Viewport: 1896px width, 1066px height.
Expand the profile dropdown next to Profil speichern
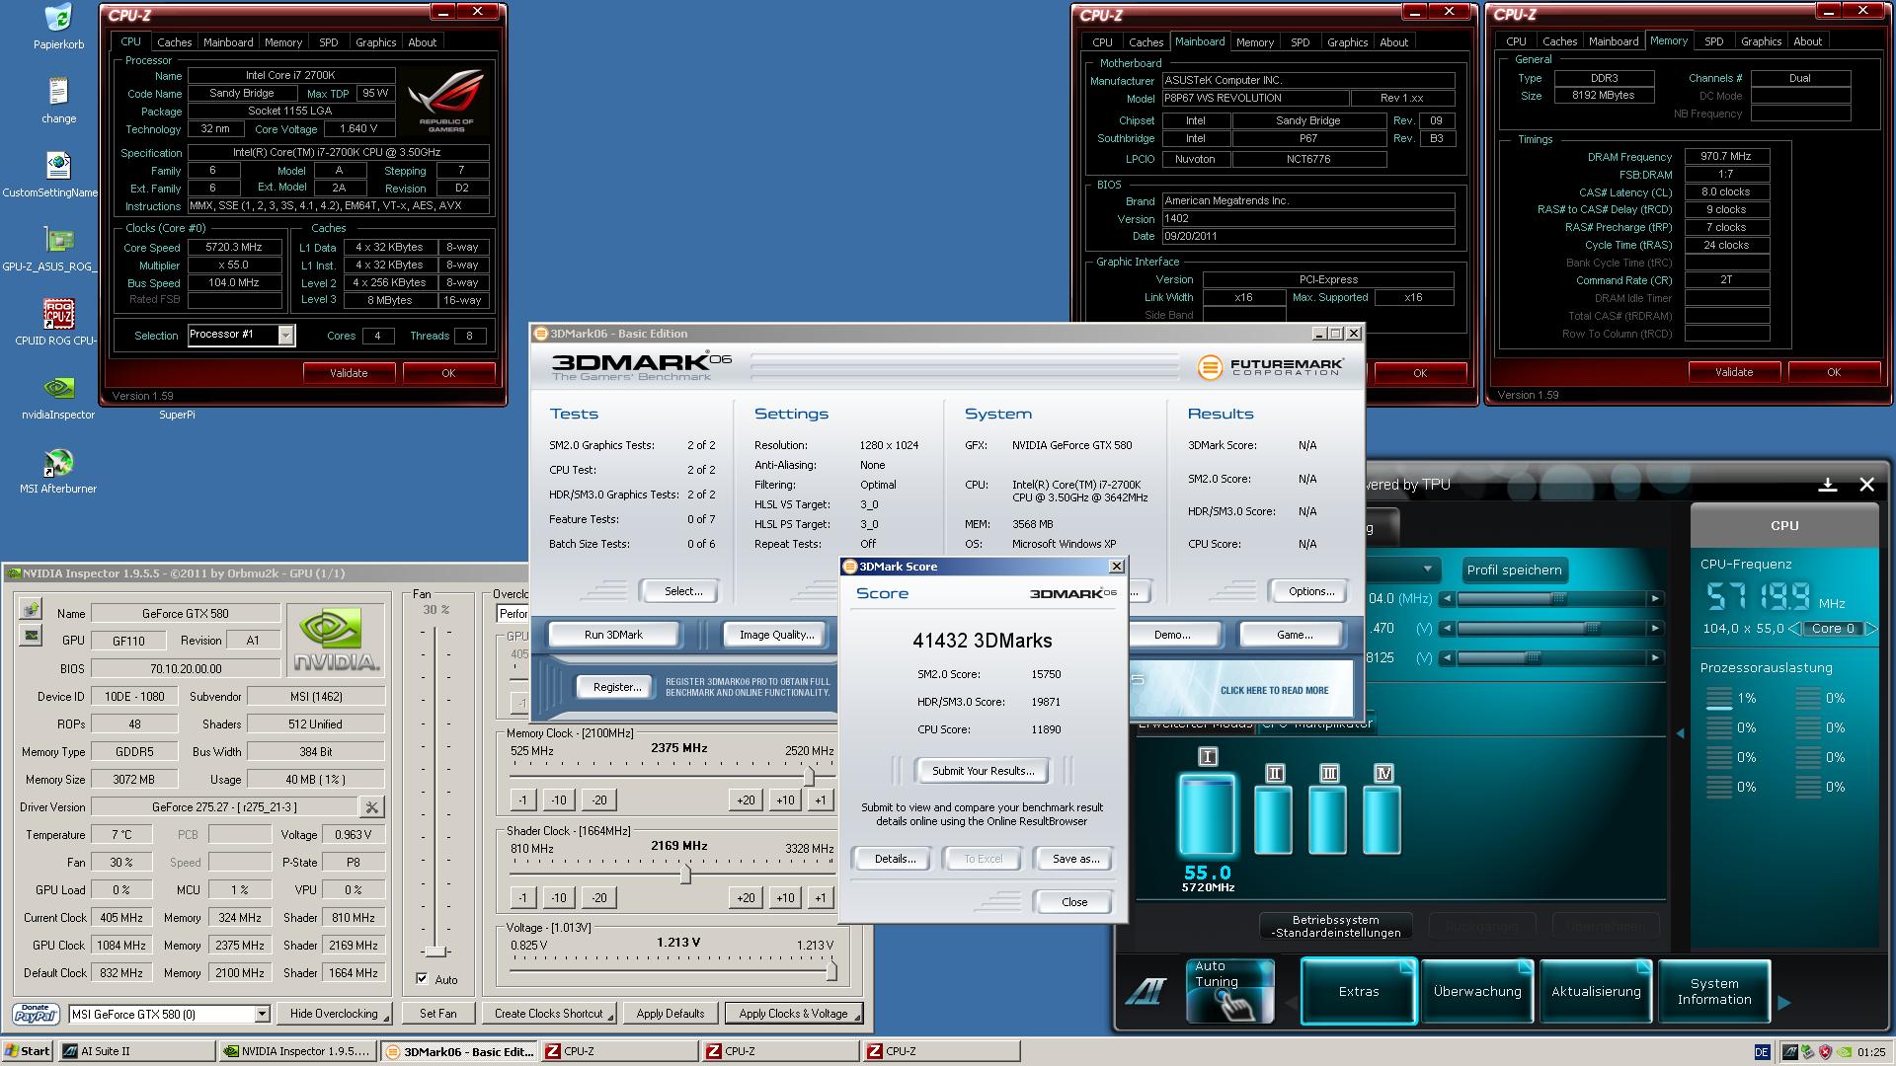click(x=1429, y=570)
